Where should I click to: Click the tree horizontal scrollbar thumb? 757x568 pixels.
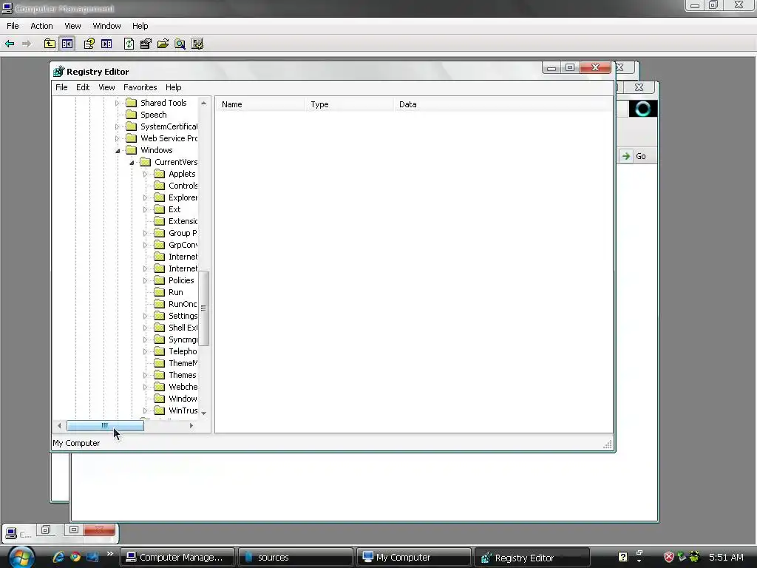pyautogui.click(x=105, y=425)
